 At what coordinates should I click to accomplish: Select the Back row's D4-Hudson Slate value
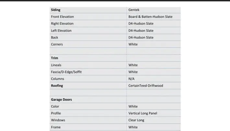pyautogui.click(x=141, y=37)
